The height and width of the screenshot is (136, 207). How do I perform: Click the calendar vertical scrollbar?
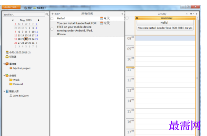pos(197,78)
